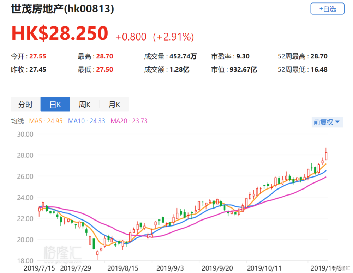The width and height of the screenshot is (353, 273).
Task: Expand the 前复权 adjustment dropdown
Action: (327, 122)
